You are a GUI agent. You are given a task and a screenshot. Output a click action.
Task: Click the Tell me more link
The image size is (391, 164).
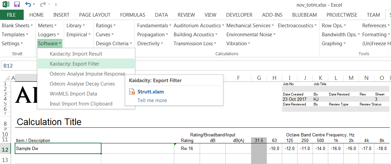(x=152, y=100)
